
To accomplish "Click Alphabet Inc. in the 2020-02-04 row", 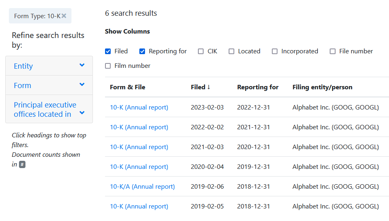I will (x=336, y=167).
